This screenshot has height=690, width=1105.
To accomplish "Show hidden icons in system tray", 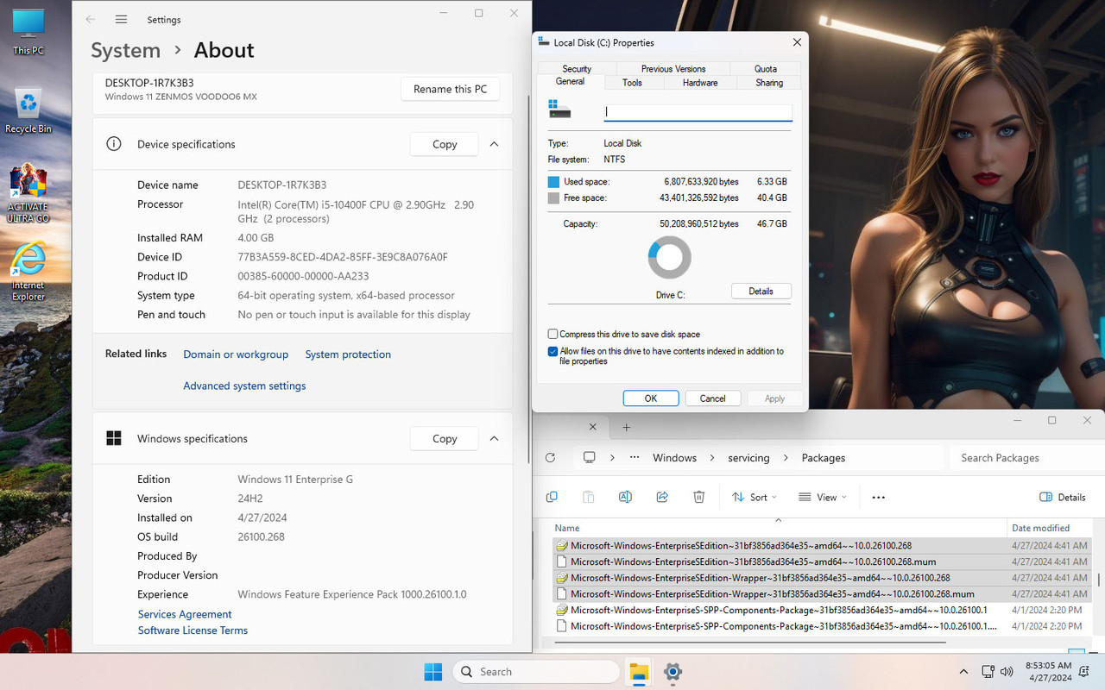I will click(x=963, y=672).
